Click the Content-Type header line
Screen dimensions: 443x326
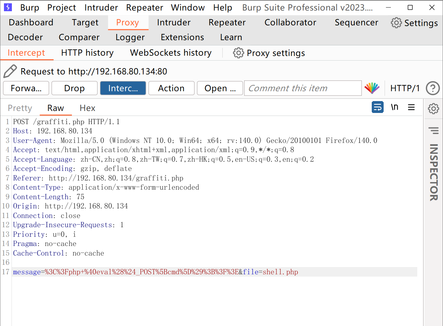tap(106, 187)
